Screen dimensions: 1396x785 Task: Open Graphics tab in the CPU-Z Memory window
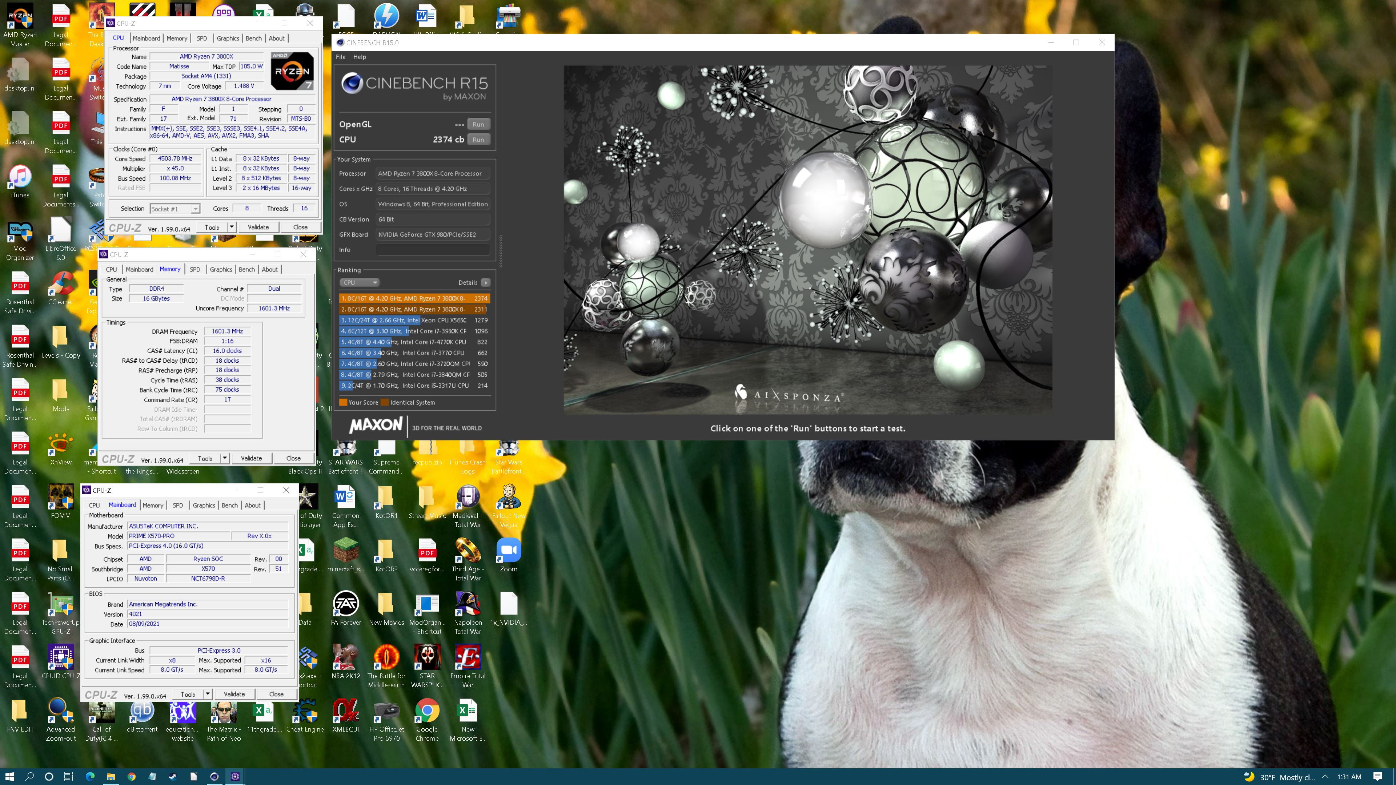pyautogui.click(x=221, y=269)
